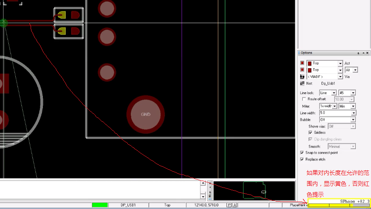Screen dimensions: 371x209
Task: Open the Line lock type dropdown
Action: [334, 93]
